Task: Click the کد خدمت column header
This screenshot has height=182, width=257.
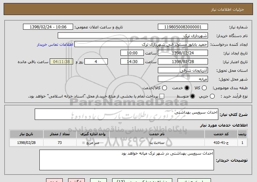Action: [x=221, y=134]
